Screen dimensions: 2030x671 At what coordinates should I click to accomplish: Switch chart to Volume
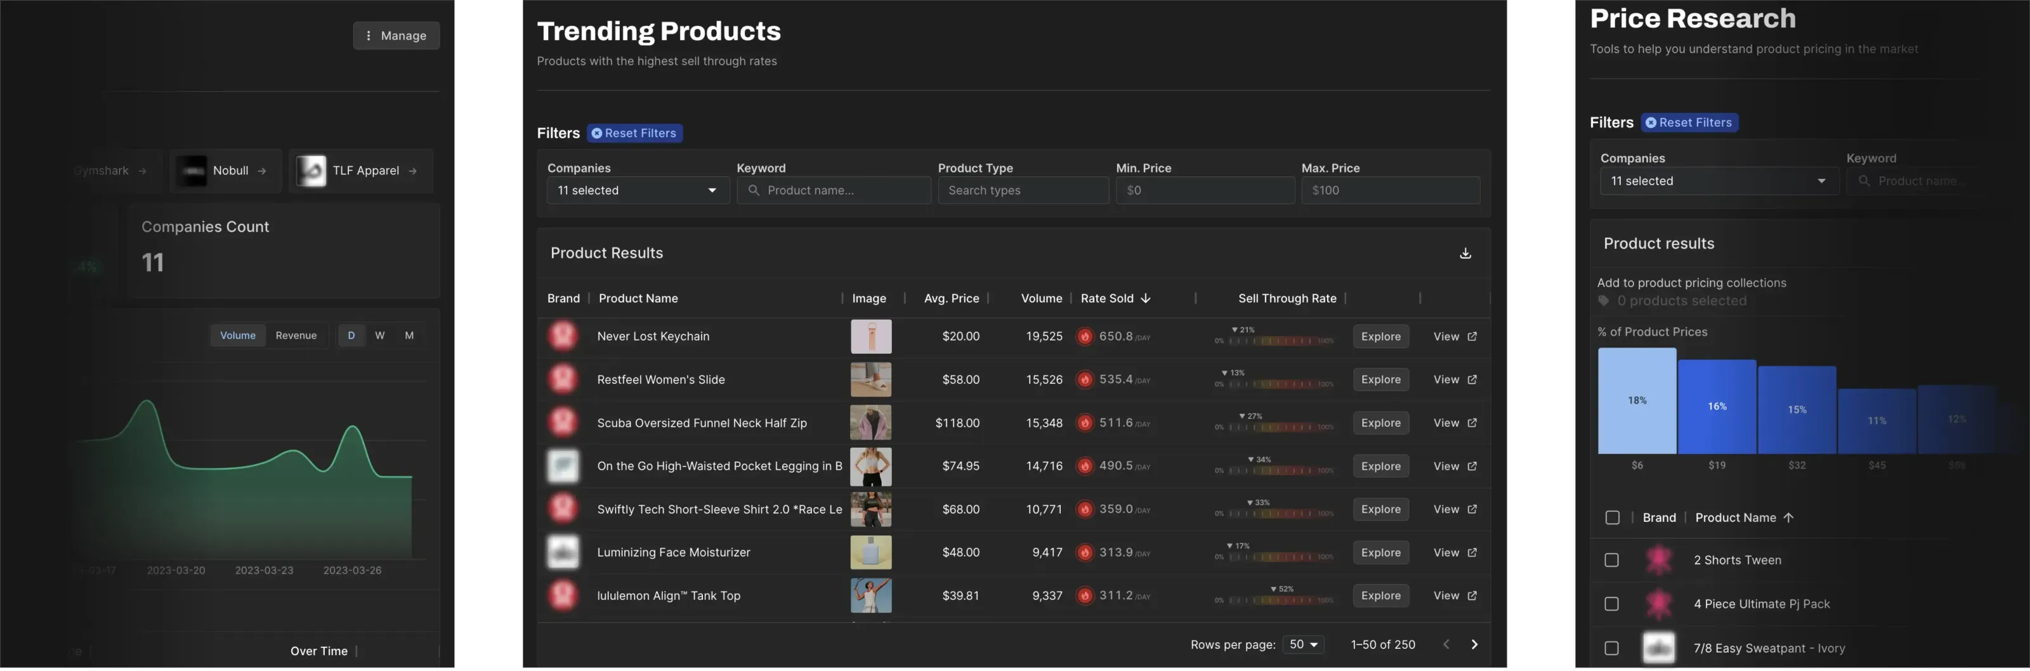pyautogui.click(x=237, y=336)
